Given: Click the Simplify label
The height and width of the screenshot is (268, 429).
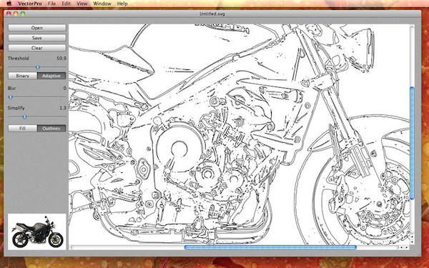Looking at the screenshot, I should [x=16, y=108].
